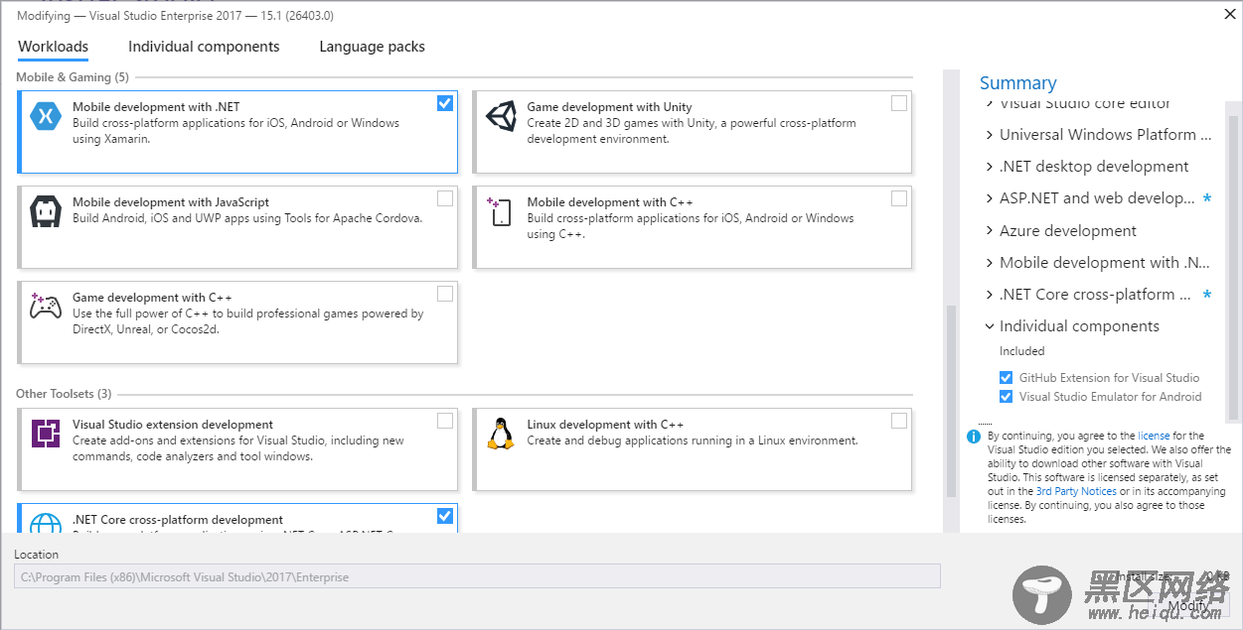
Task: Check the Mobile development with C++ workload
Action: pyautogui.click(x=899, y=198)
